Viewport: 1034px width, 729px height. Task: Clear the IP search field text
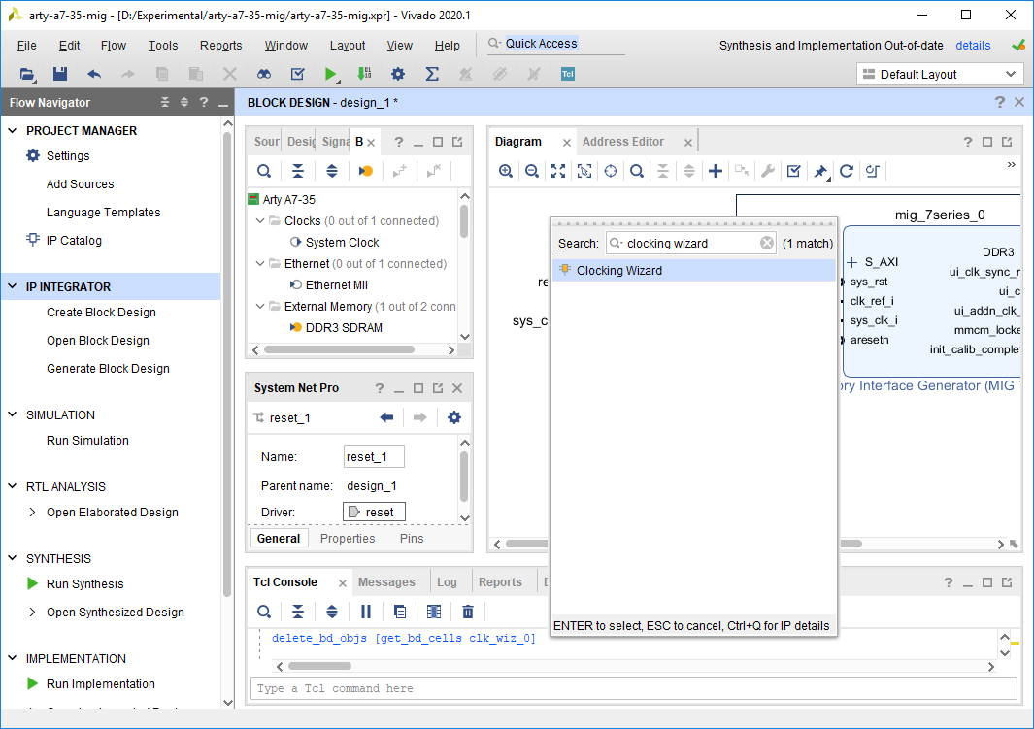click(766, 244)
